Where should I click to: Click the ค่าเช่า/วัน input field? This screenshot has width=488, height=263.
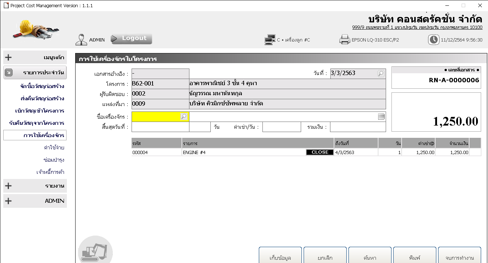click(x=282, y=127)
